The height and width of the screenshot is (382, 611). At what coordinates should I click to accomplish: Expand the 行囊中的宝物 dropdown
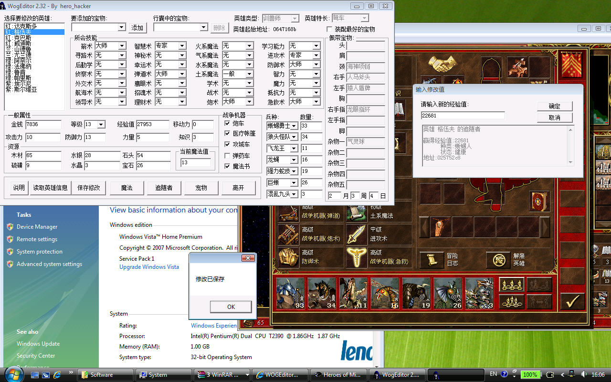tap(204, 28)
